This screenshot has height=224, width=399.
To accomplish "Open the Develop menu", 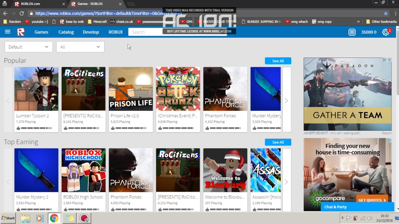I will [91, 32].
